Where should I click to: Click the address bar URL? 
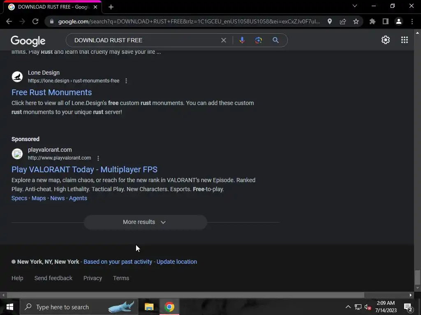click(x=189, y=21)
